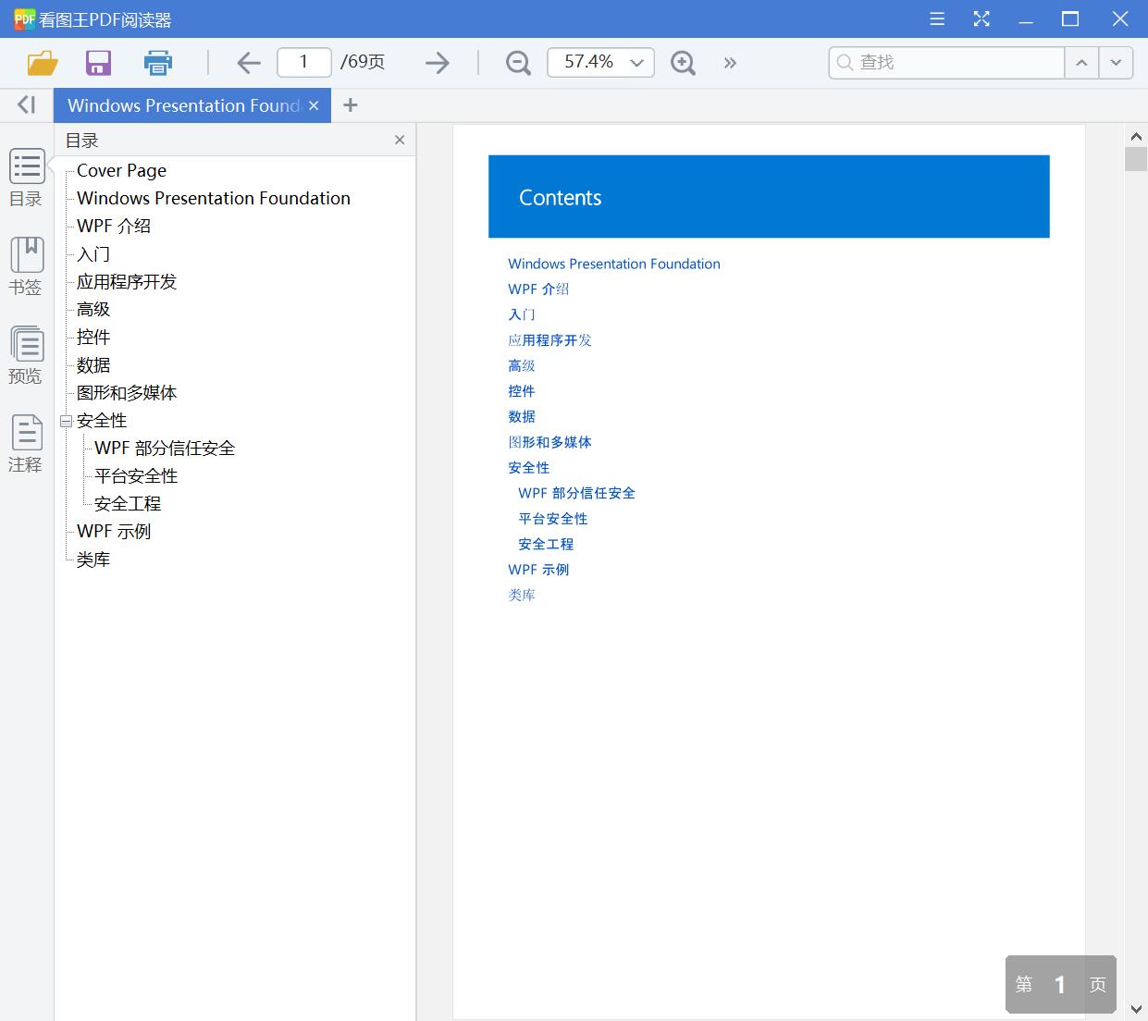The height and width of the screenshot is (1021, 1148).
Task: Follow WPF 部分信任安全 link on page
Action: 577,493
